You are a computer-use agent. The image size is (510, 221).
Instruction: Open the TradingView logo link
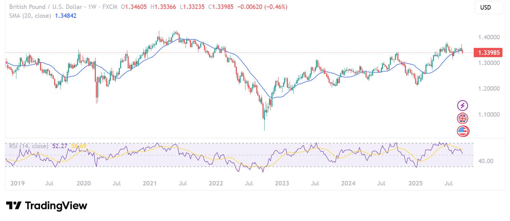47,206
